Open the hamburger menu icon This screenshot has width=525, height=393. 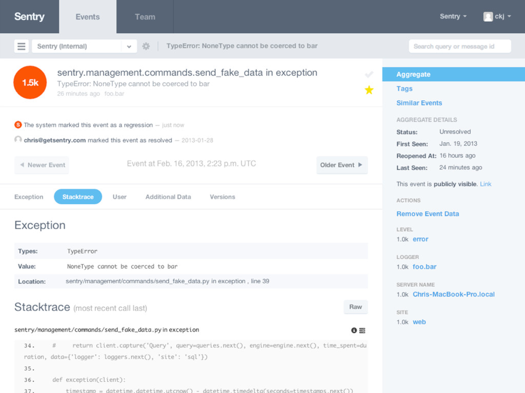pyautogui.click(x=21, y=46)
